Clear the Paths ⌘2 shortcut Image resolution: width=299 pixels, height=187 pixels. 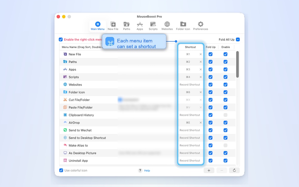pos(201,62)
